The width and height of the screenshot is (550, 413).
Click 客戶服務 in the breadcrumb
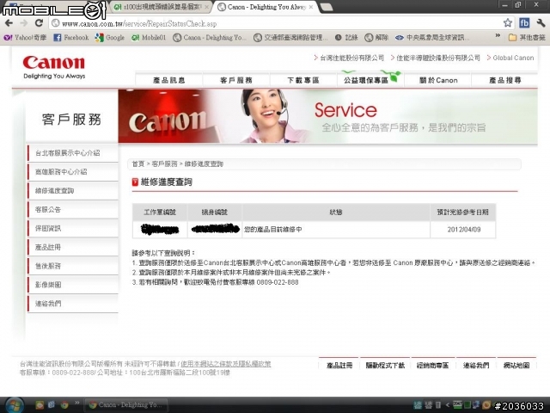[x=164, y=164]
